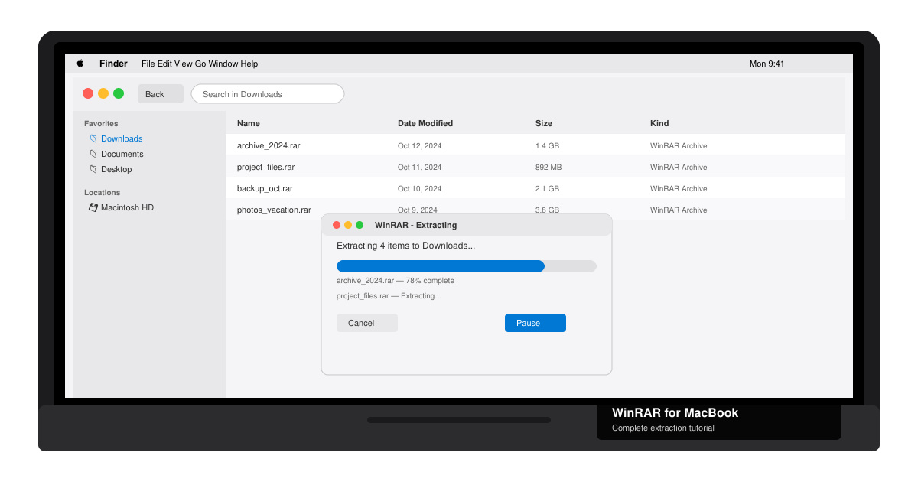Click the 892 MB size cell

pos(549,167)
